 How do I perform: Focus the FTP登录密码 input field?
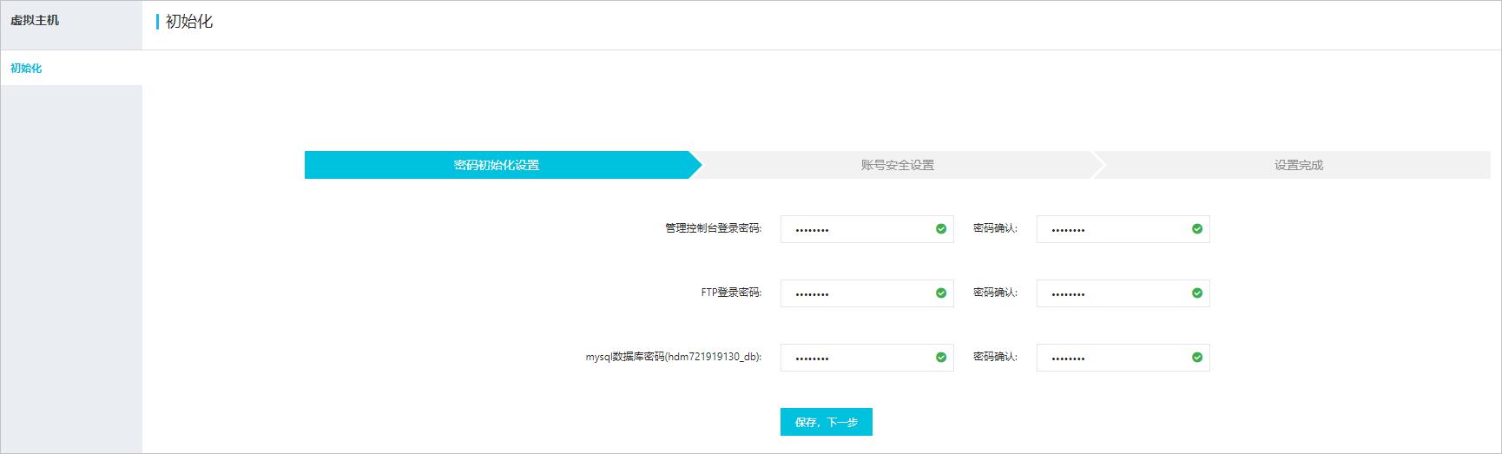pos(855,293)
